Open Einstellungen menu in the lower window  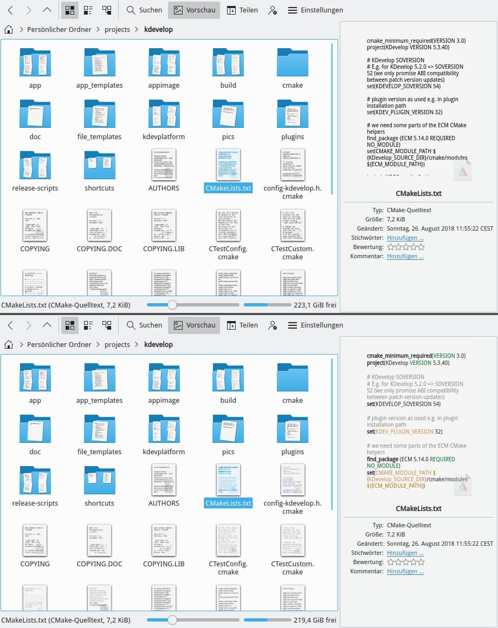tap(315, 325)
